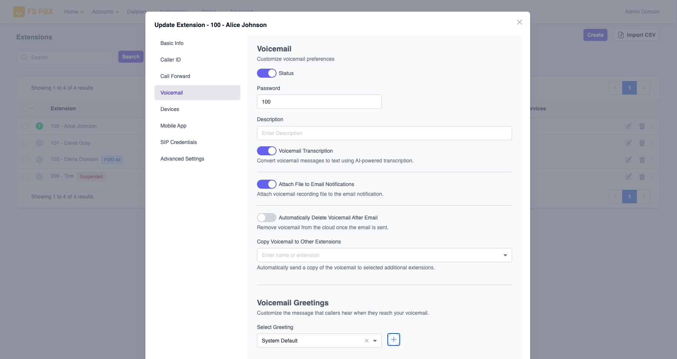Click the edit pencil icon for 101 - David Gray
The image size is (677, 359).
pyautogui.click(x=629, y=143)
